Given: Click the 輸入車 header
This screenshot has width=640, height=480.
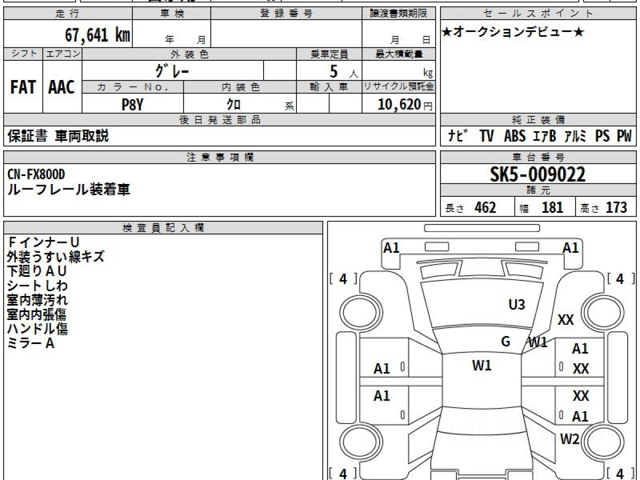Looking at the screenshot, I should click(x=329, y=87).
